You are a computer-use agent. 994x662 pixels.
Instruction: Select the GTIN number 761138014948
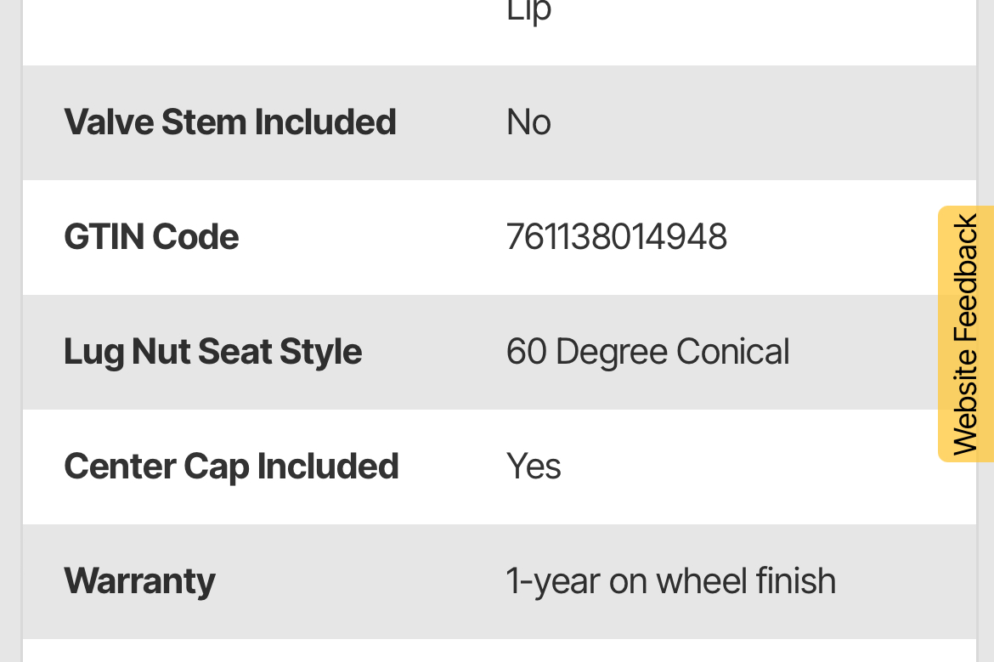point(616,237)
